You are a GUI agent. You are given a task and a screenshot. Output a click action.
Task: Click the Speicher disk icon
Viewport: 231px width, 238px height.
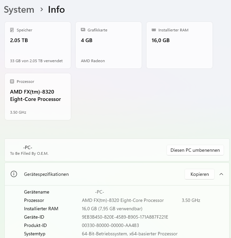point(12,30)
